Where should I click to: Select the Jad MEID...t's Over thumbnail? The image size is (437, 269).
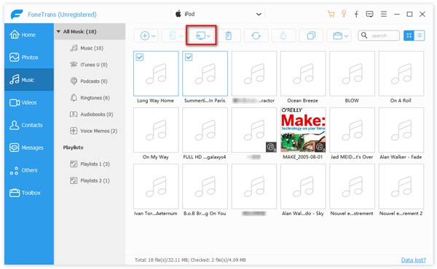[x=352, y=130]
